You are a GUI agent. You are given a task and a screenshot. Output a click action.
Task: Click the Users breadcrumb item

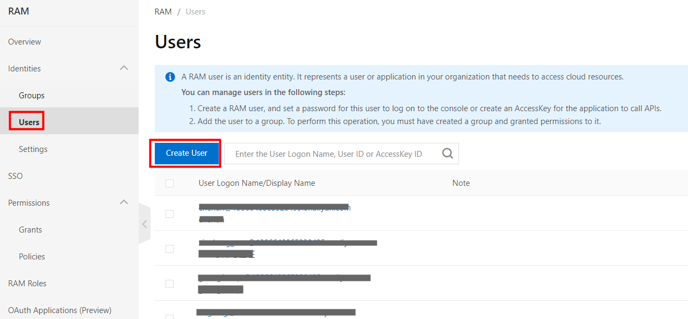[196, 11]
